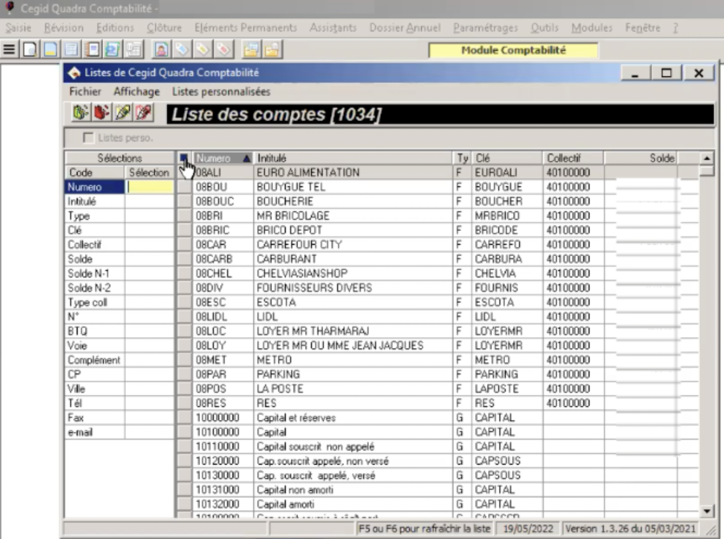Click the scroll down arrow of the accounts list
The width and height of the screenshot is (724, 539).
coord(707,511)
